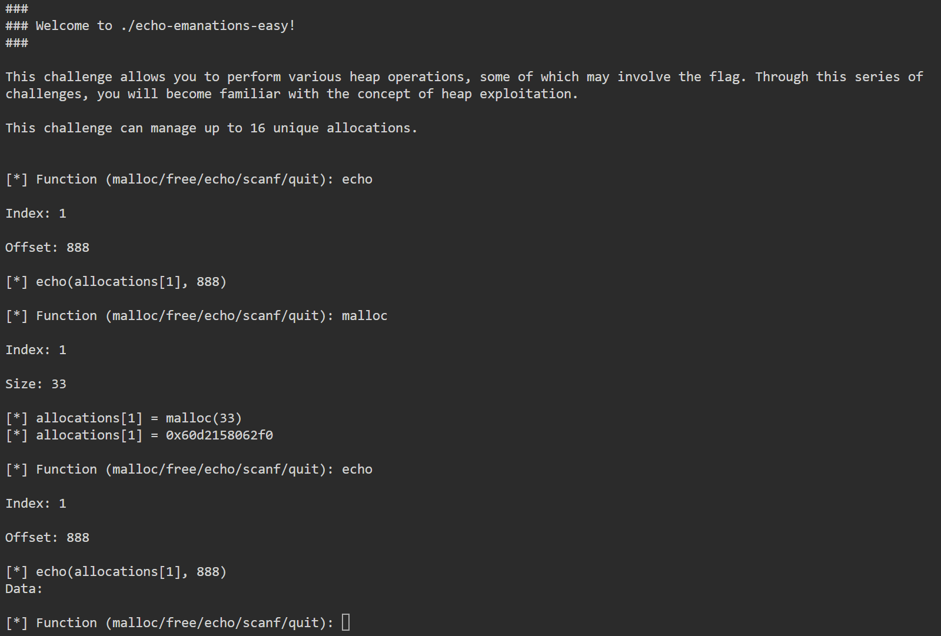This screenshot has height=636, width=941.
Task: Click the word 'flag' in the description
Action: coord(723,76)
